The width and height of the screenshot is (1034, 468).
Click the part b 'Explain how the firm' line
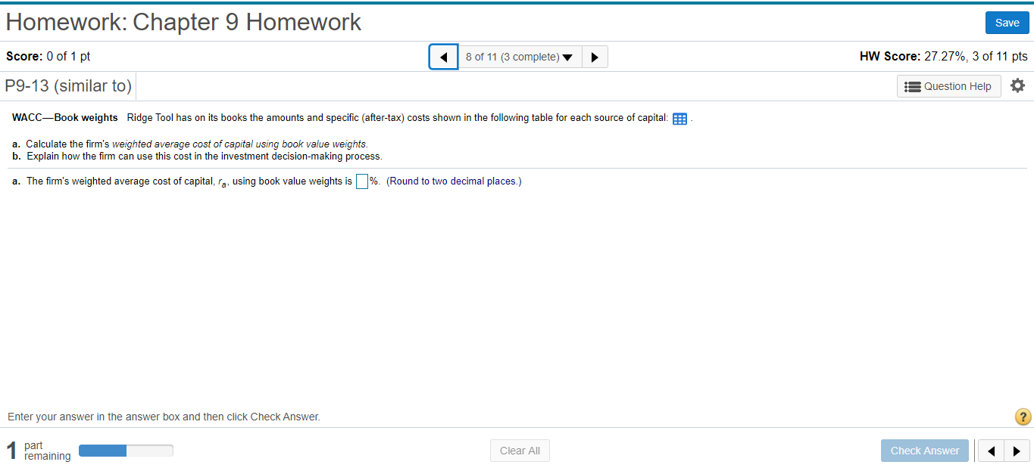(197, 157)
